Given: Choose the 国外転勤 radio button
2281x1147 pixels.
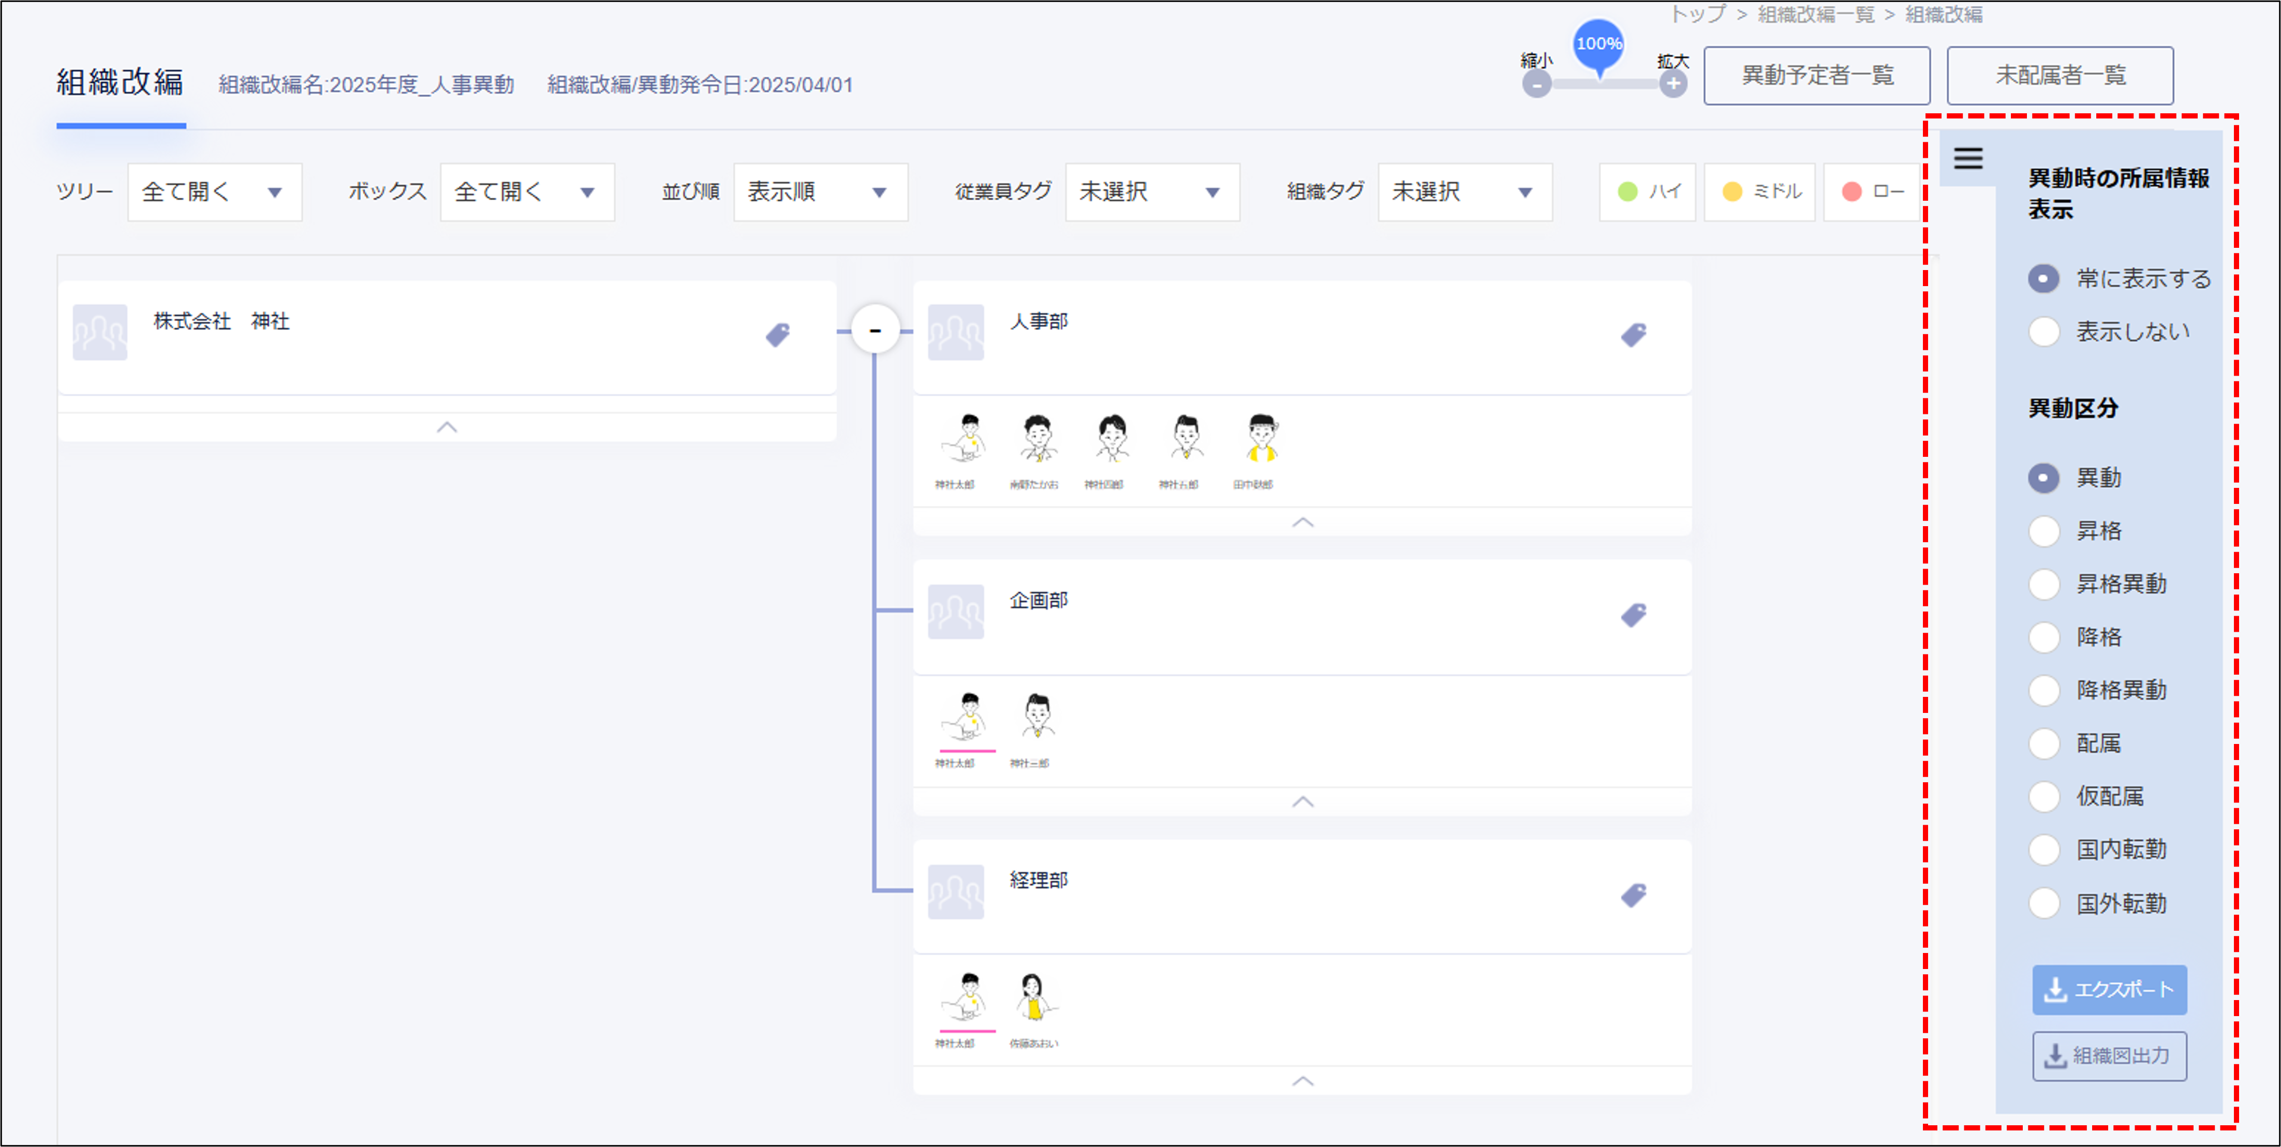Looking at the screenshot, I should coord(2043,904).
